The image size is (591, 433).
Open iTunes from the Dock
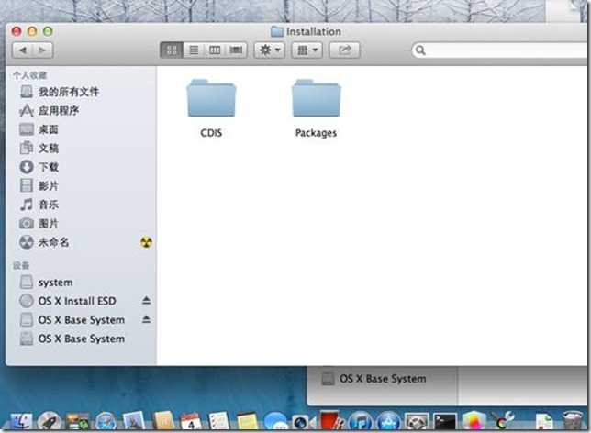point(361,421)
